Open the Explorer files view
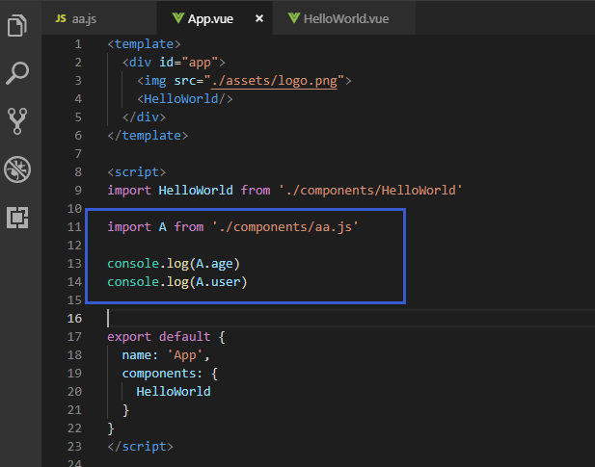Viewport: 595px width, 467px height. (17, 26)
